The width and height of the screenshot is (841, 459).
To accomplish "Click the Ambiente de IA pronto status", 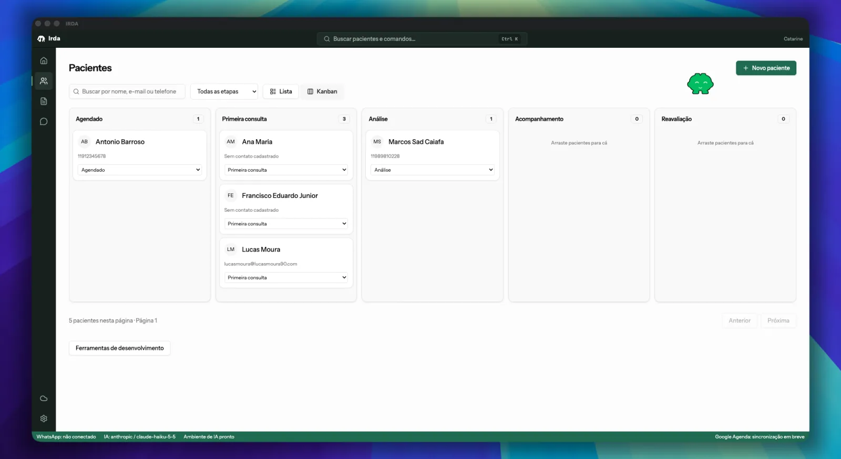I will tap(209, 437).
